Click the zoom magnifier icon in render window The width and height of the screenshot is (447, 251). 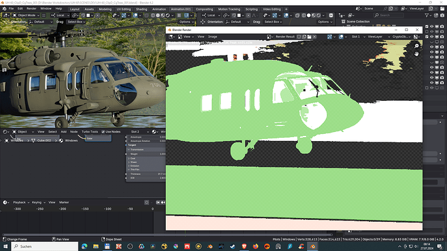click(417, 46)
